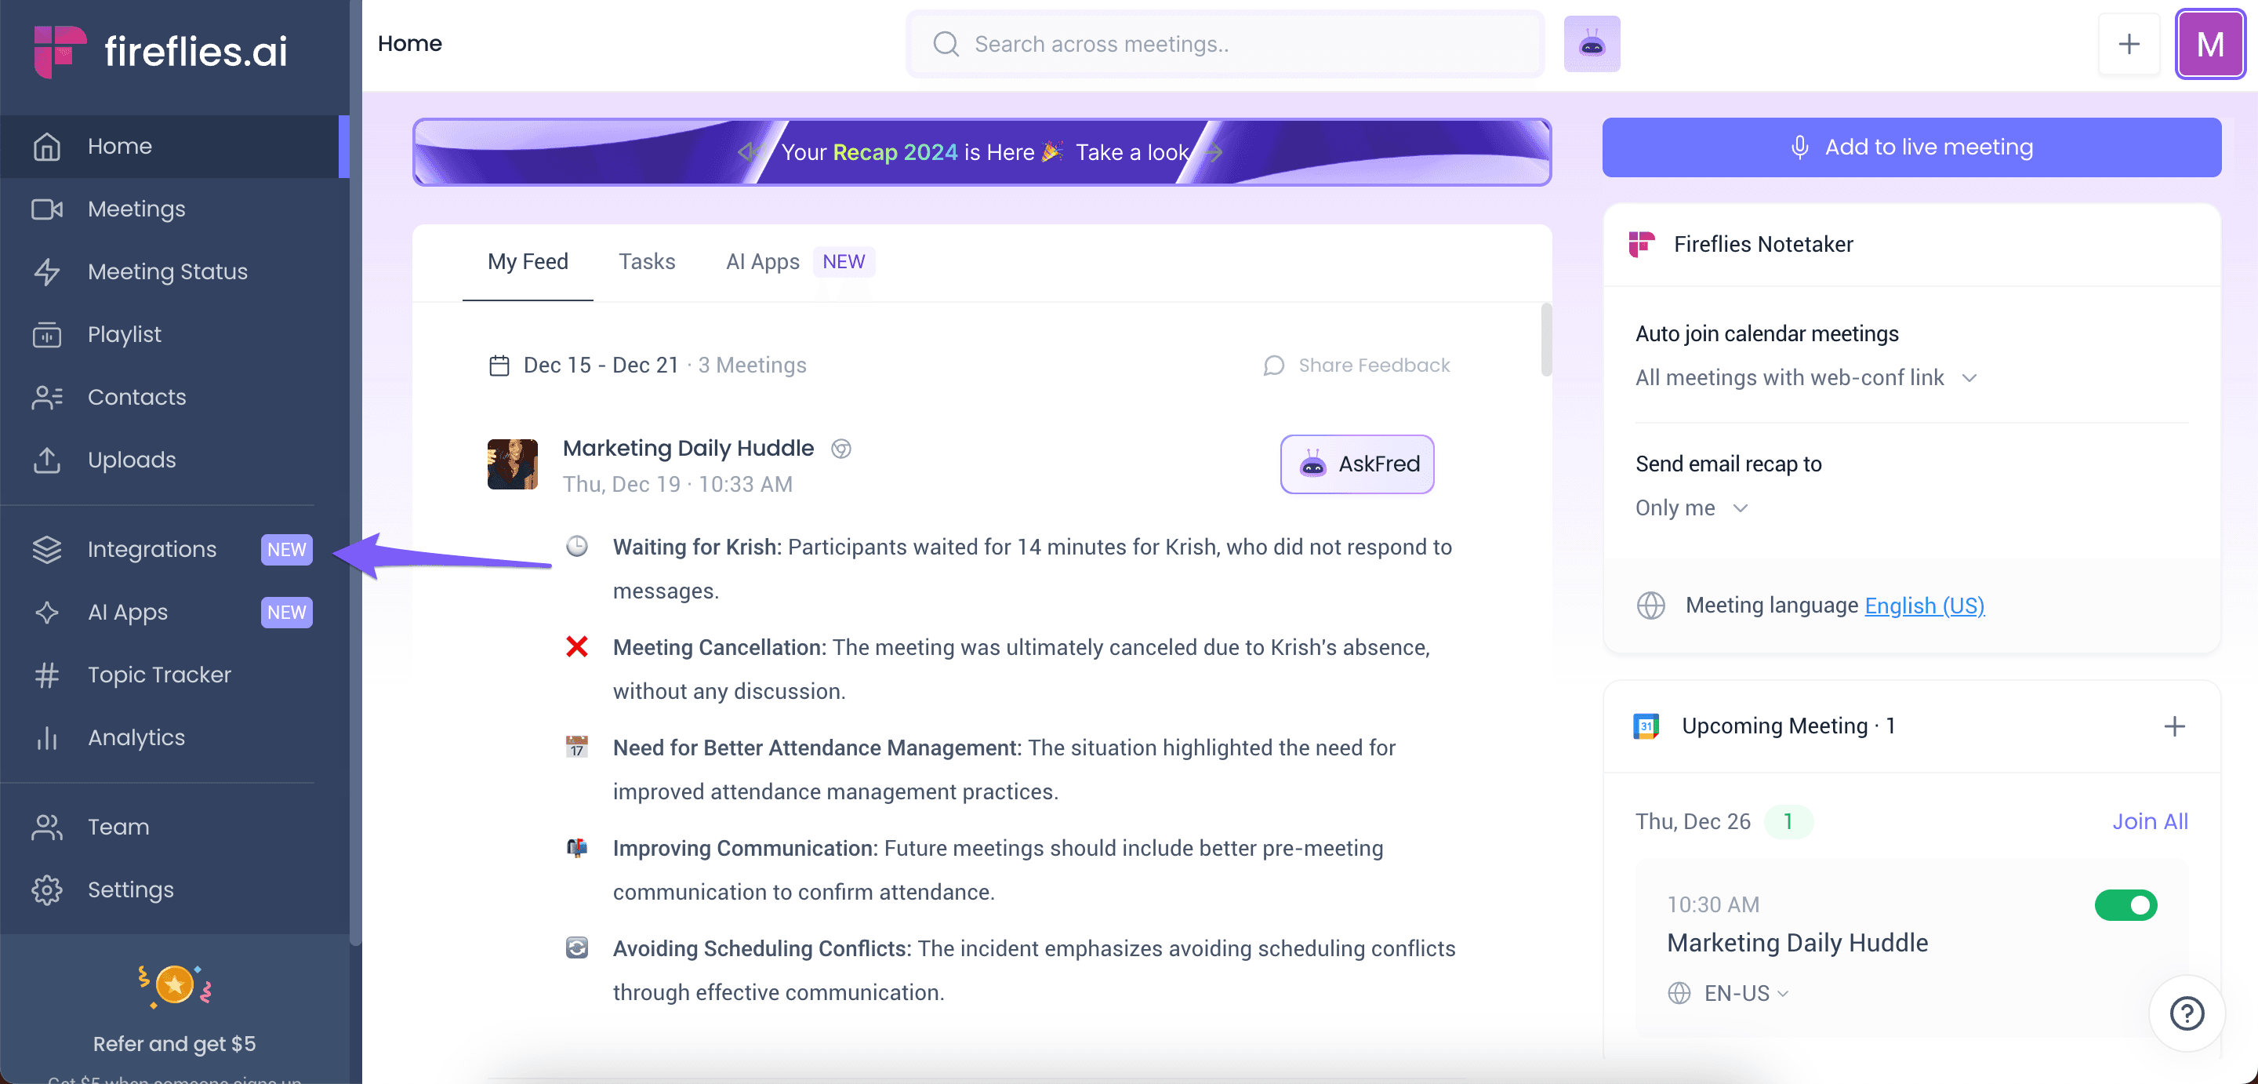
Task: Open the help question mark button
Action: 2186,1014
